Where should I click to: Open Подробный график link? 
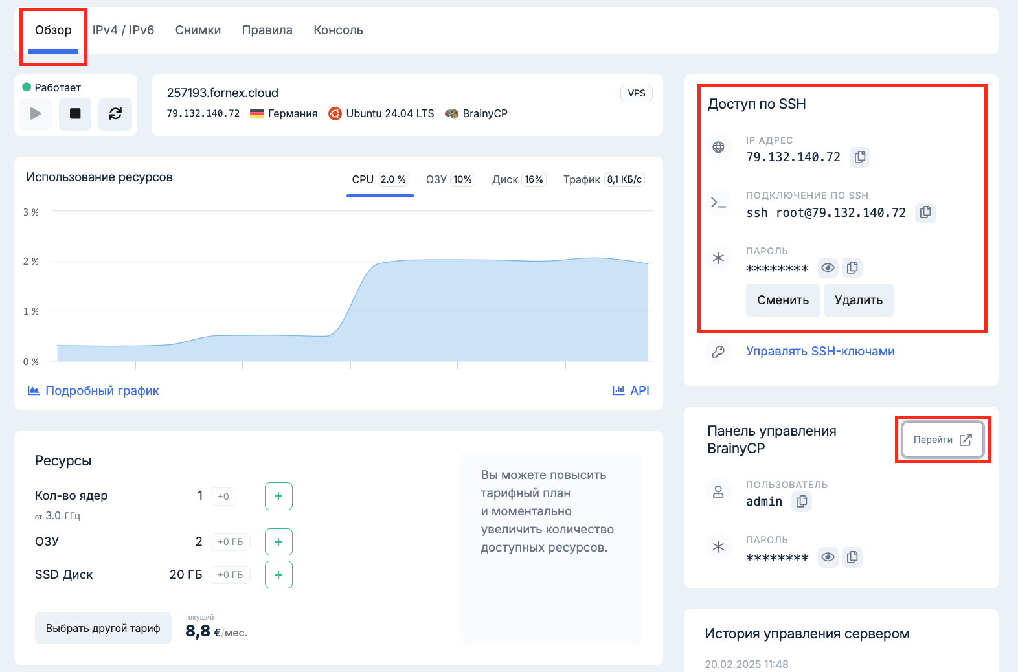point(102,390)
